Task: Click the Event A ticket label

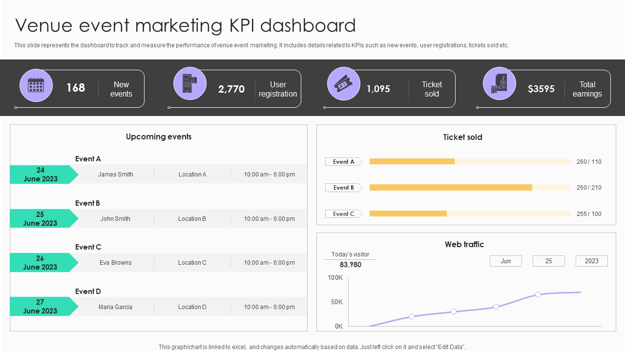Action: click(344, 162)
